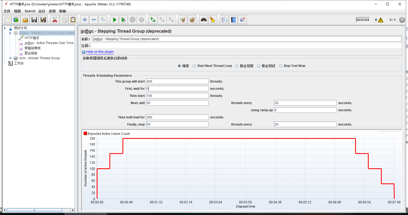Click the 注释 comment field

(247, 46)
